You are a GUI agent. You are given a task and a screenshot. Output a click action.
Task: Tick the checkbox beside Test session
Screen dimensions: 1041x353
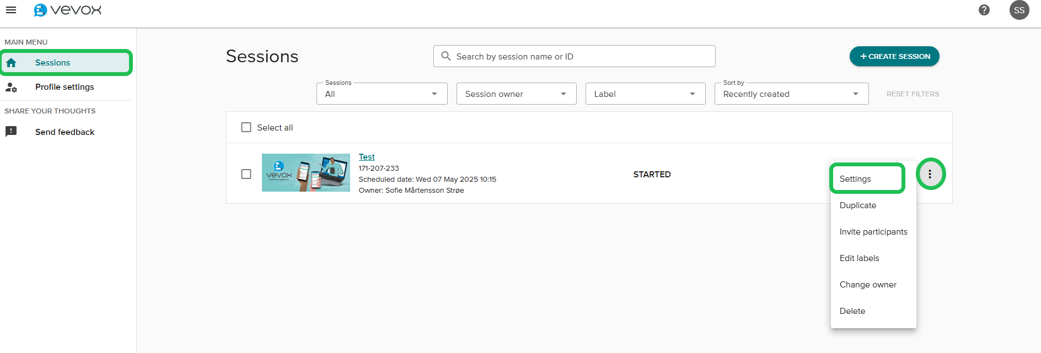[x=246, y=174]
